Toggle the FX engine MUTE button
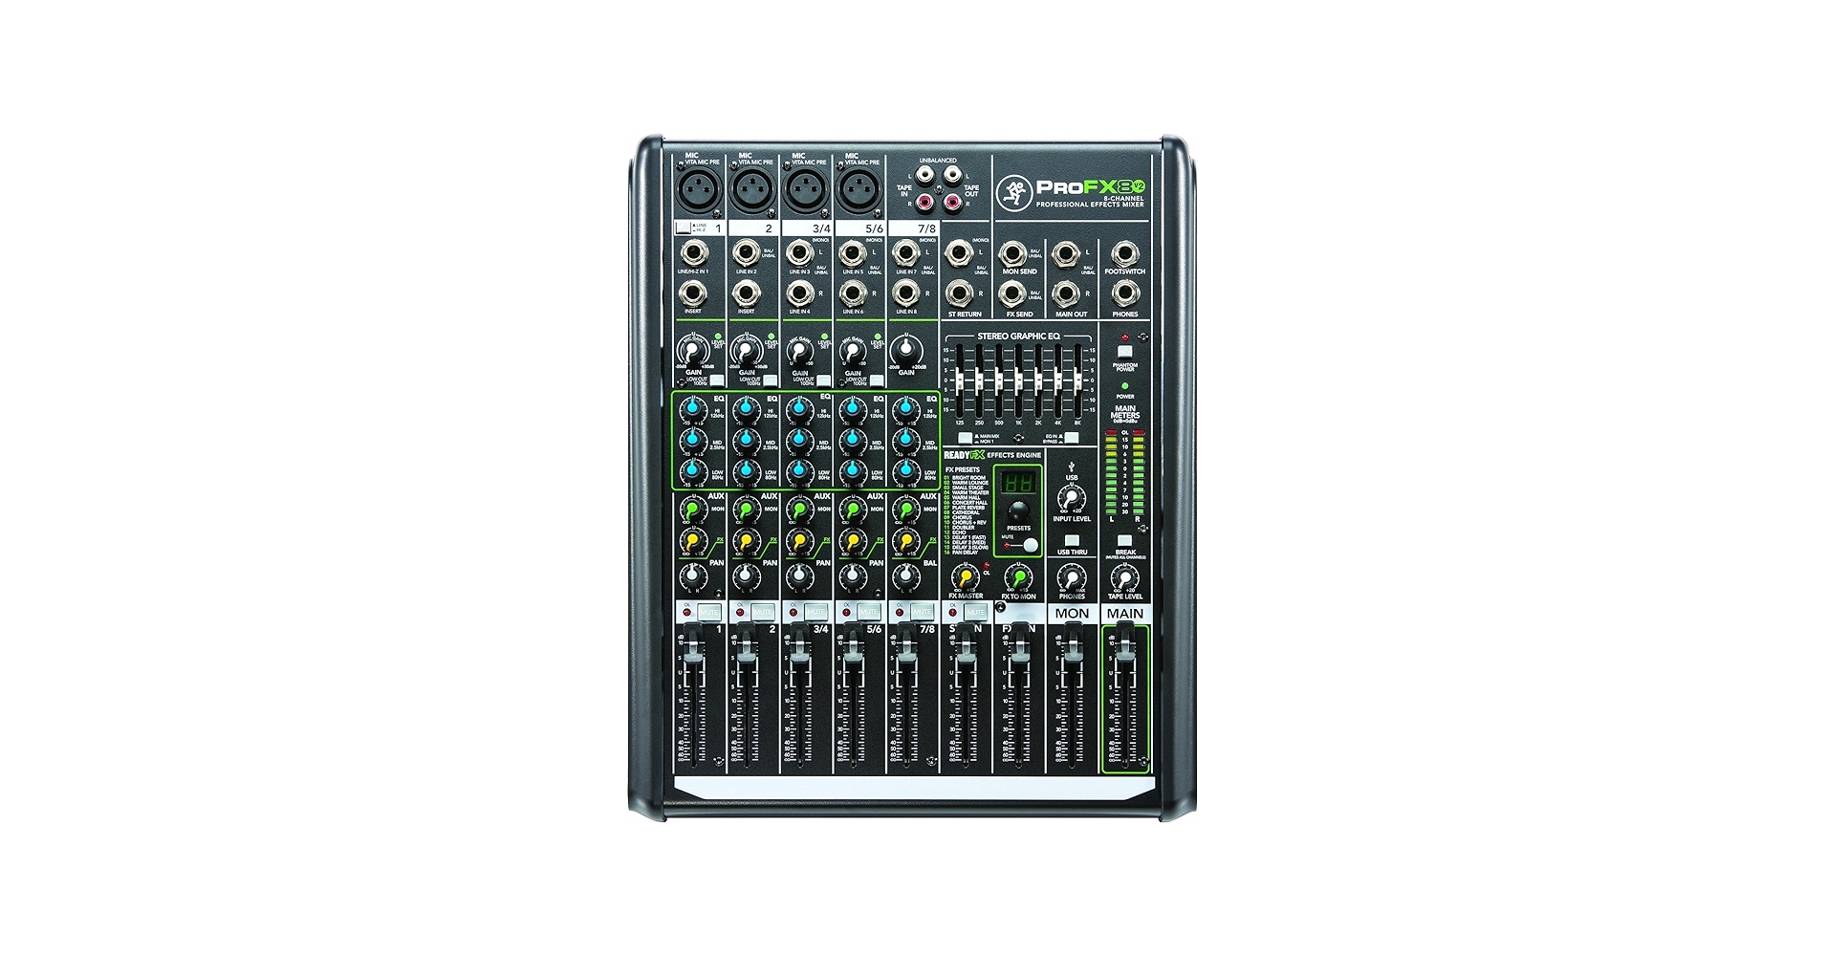 [1030, 546]
